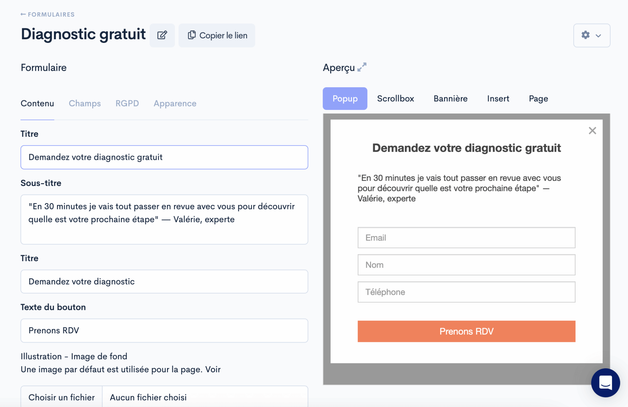Open the RGPD tab
628x407 pixels.
127,103
